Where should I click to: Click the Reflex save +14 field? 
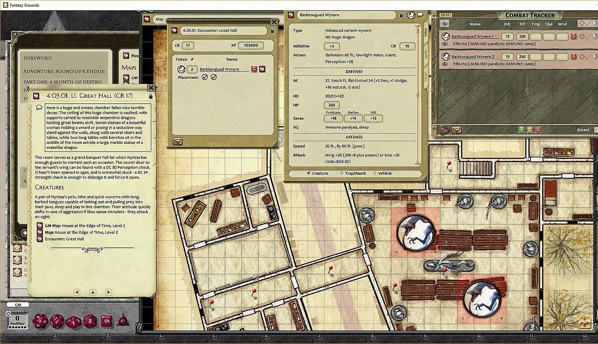tap(353, 118)
